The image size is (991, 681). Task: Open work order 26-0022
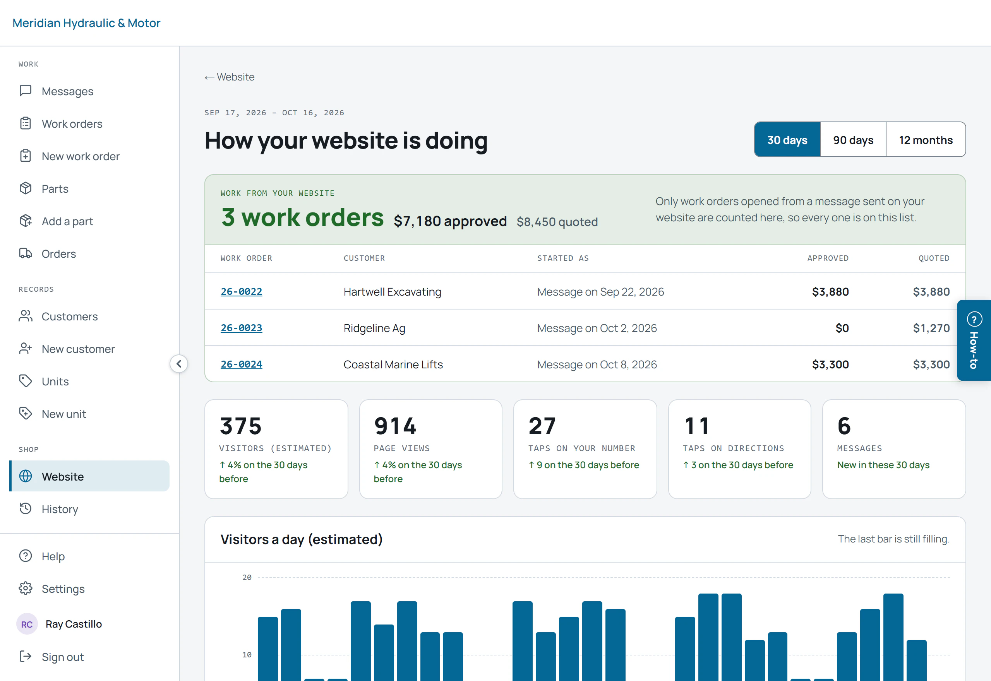(x=241, y=291)
